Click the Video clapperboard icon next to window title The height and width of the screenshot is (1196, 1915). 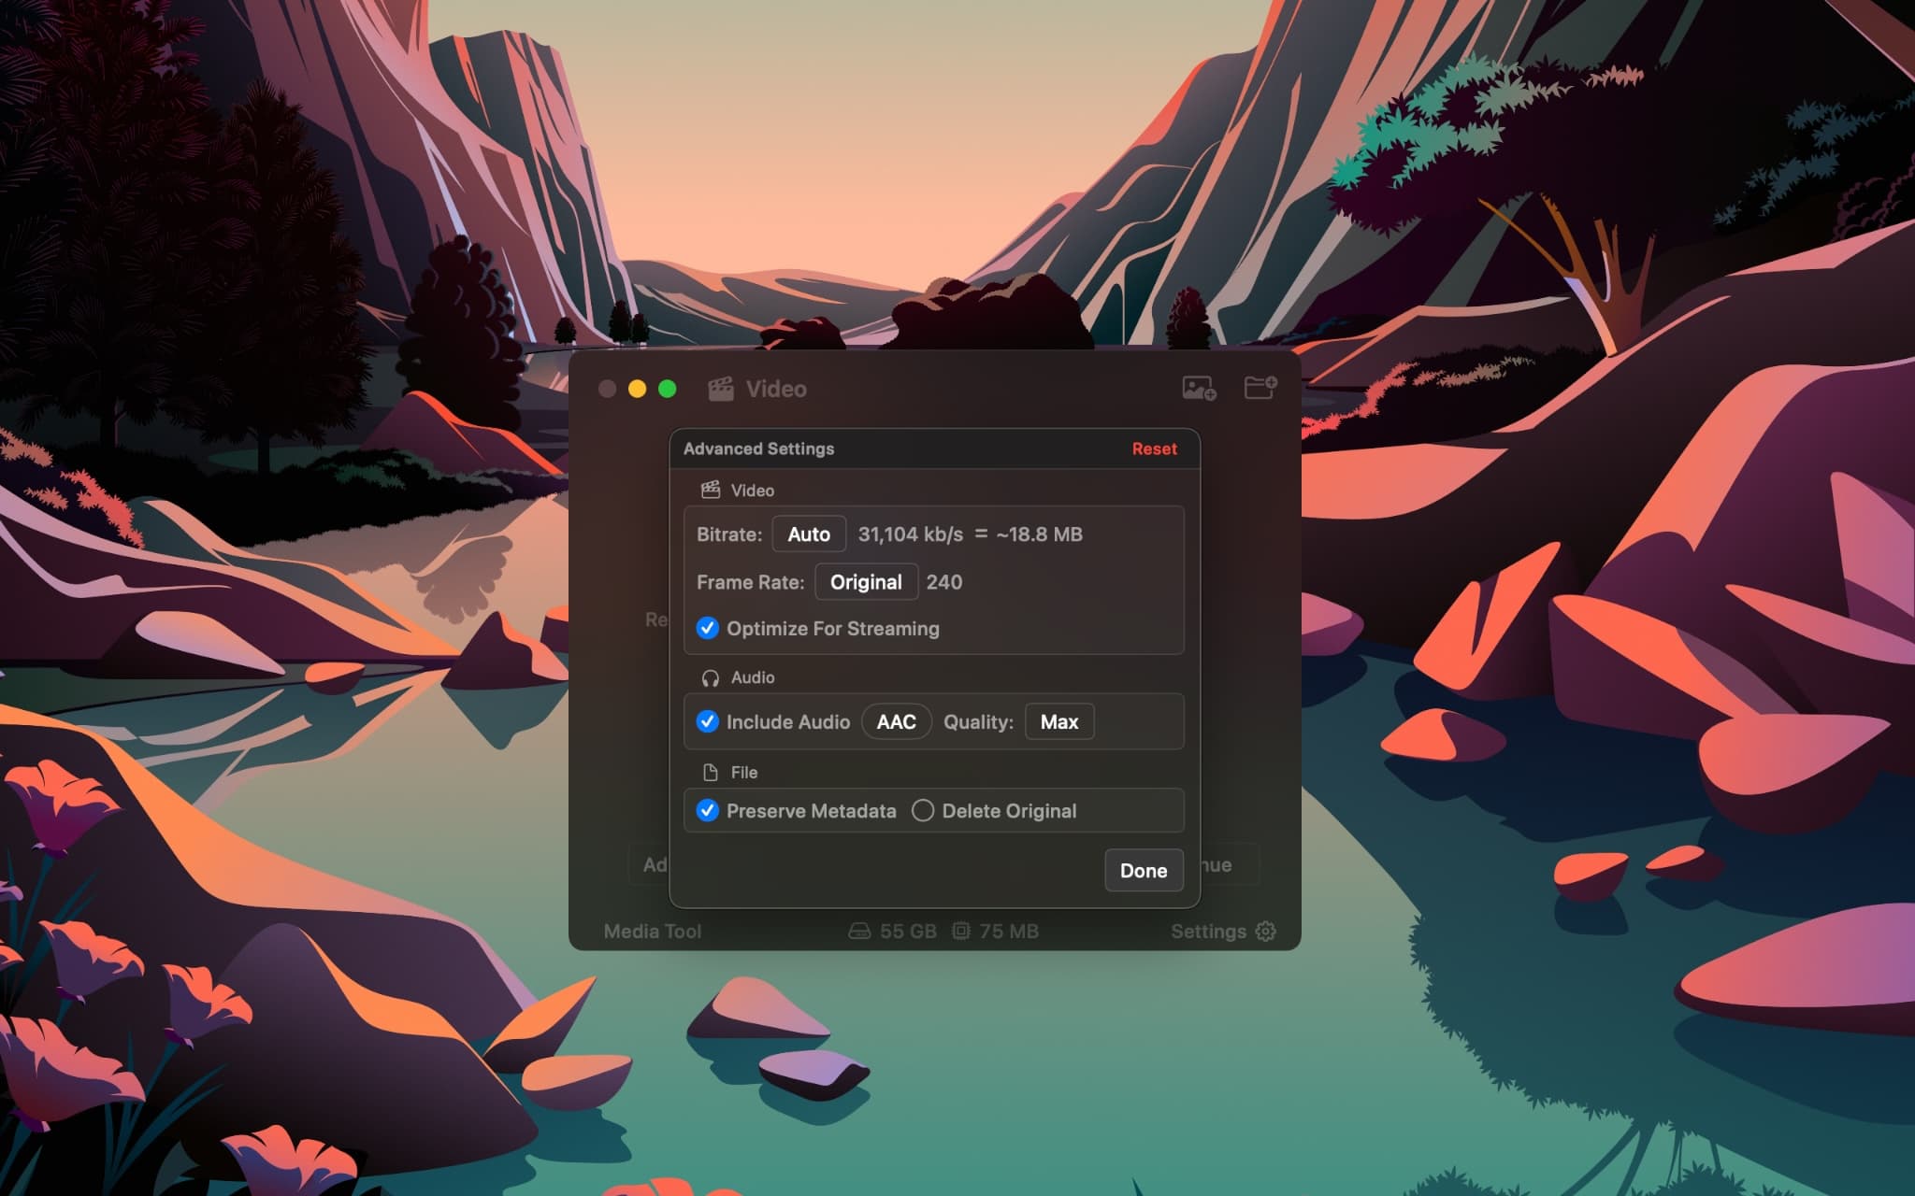(720, 389)
